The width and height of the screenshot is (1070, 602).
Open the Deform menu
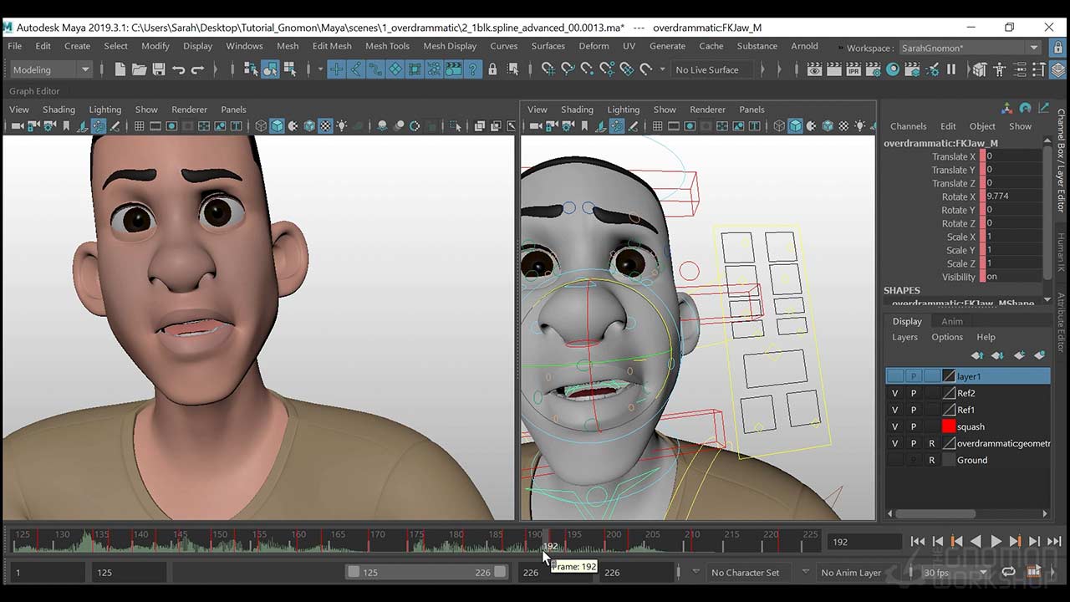pos(594,46)
